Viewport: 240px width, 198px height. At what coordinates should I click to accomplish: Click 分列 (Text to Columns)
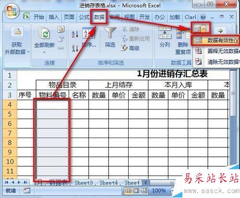[165, 37]
